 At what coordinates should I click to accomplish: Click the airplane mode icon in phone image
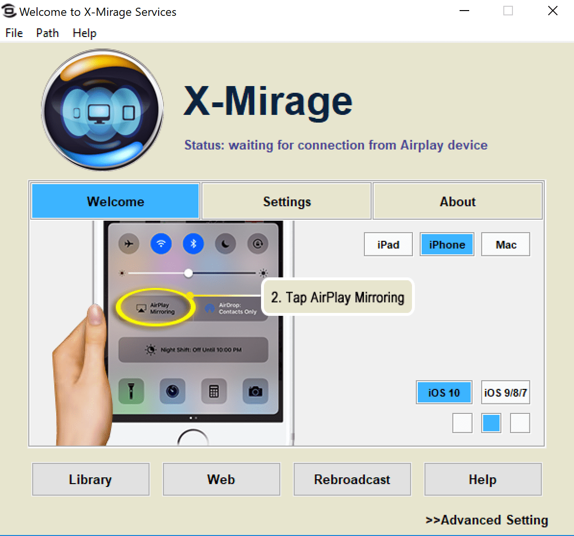pyautogui.click(x=129, y=243)
